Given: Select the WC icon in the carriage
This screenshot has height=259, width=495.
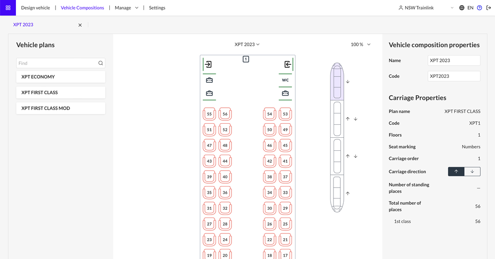Looking at the screenshot, I should tap(285, 80).
